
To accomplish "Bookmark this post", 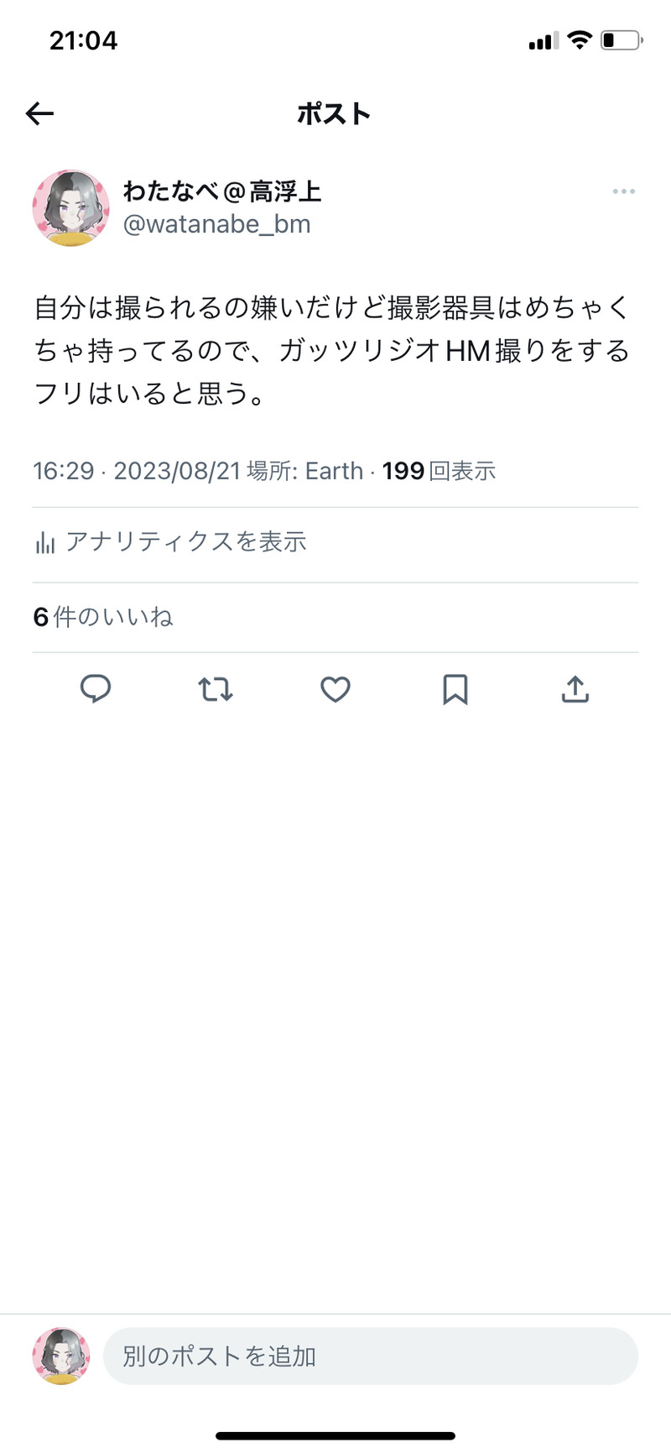I will point(455,689).
